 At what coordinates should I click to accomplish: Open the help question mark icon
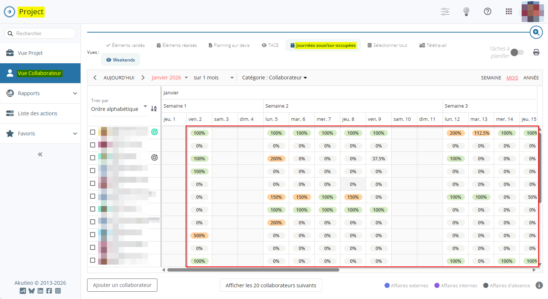(487, 12)
